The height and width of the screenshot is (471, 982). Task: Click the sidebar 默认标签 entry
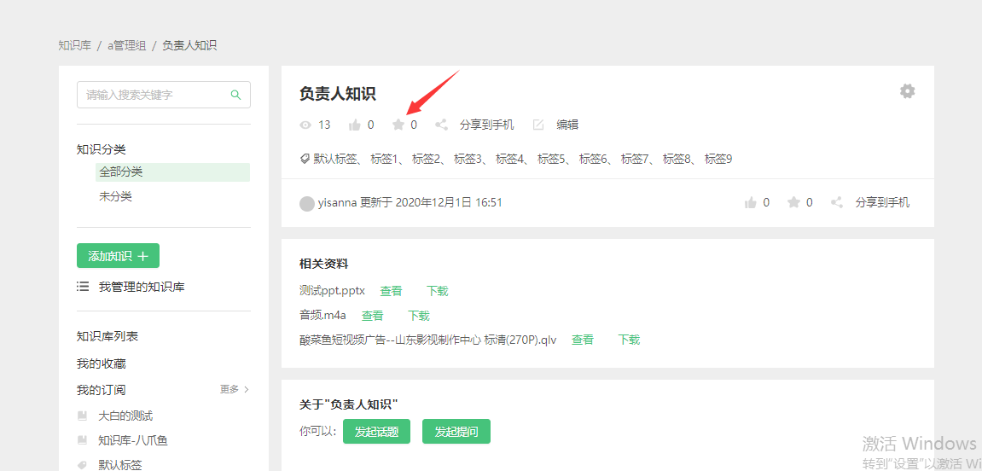[x=119, y=465]
